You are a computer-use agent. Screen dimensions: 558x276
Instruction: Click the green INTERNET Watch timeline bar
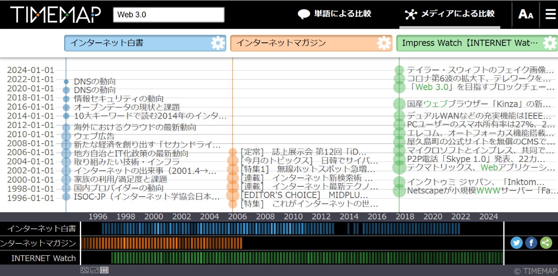307,258
